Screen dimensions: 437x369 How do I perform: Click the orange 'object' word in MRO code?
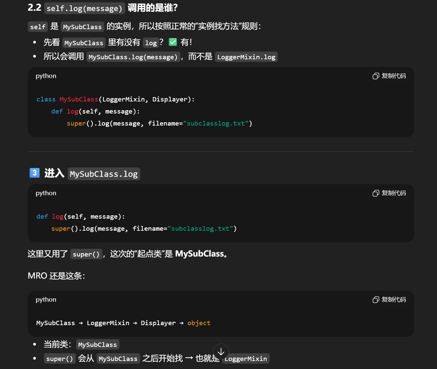(x=199, y=323)
